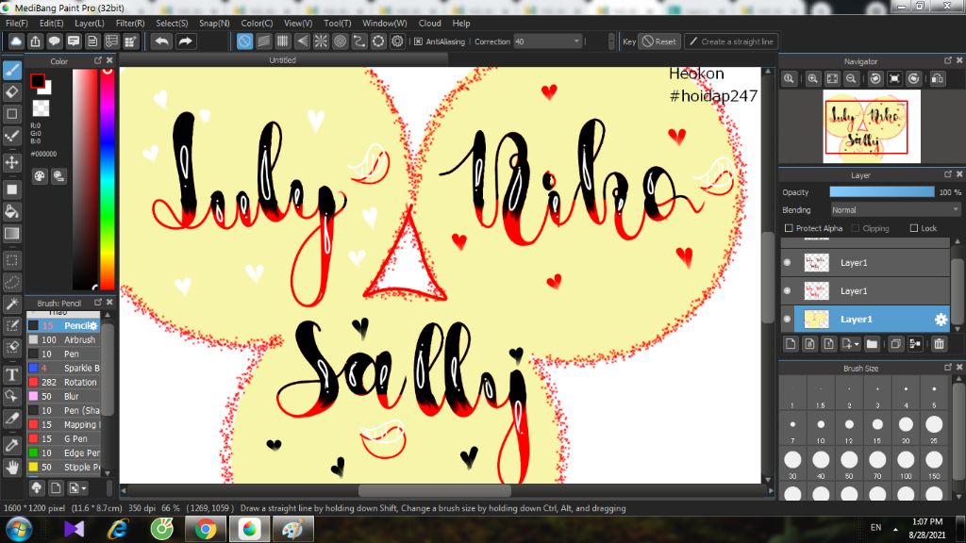Click Navigator fit-to-window icon

point(832,79)
